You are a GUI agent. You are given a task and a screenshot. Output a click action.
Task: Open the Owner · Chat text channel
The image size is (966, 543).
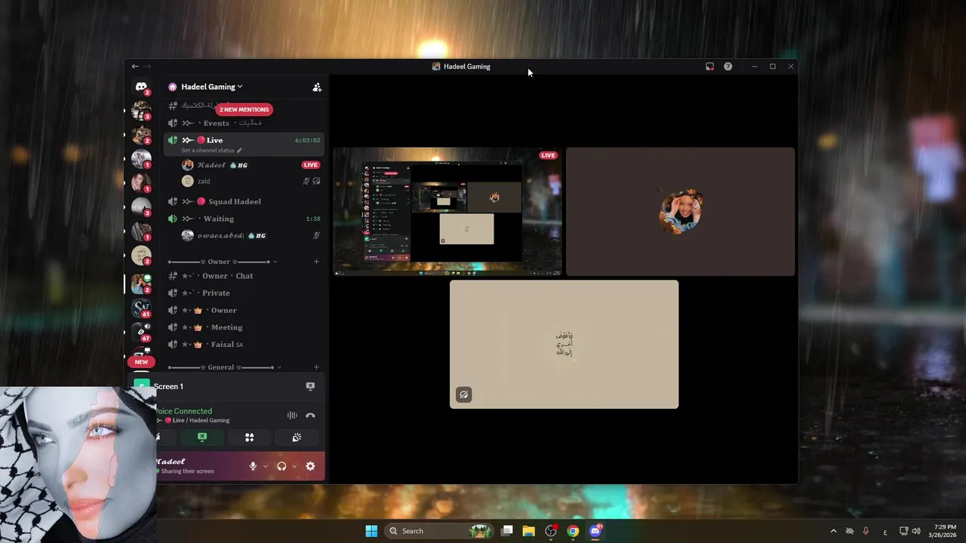[244, 276]
